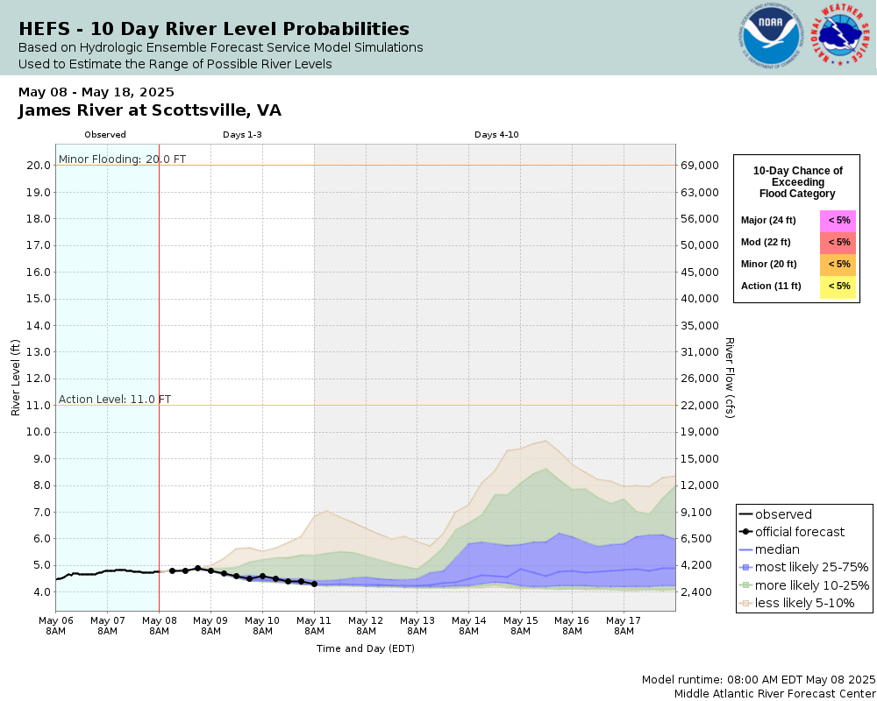Click the Minor Flooding 20.0 FT line label
877x701 pixels.
(x=122, y=159)
